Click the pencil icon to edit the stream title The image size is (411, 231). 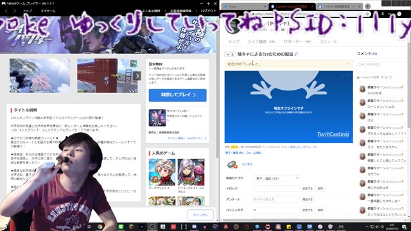click(296, 54)
